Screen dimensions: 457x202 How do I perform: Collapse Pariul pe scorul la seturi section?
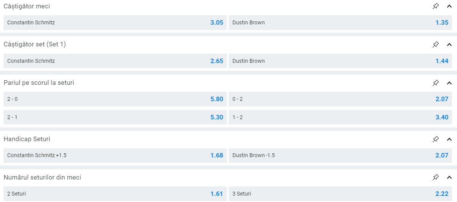tap(449, 83)
